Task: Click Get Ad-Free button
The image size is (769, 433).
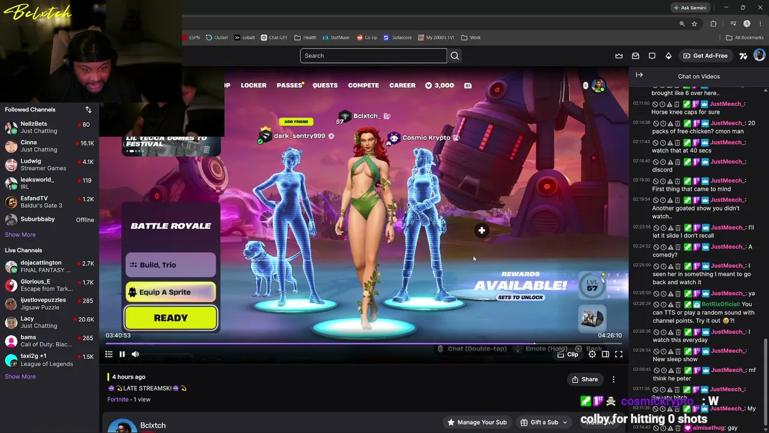Action: [705, 56]
